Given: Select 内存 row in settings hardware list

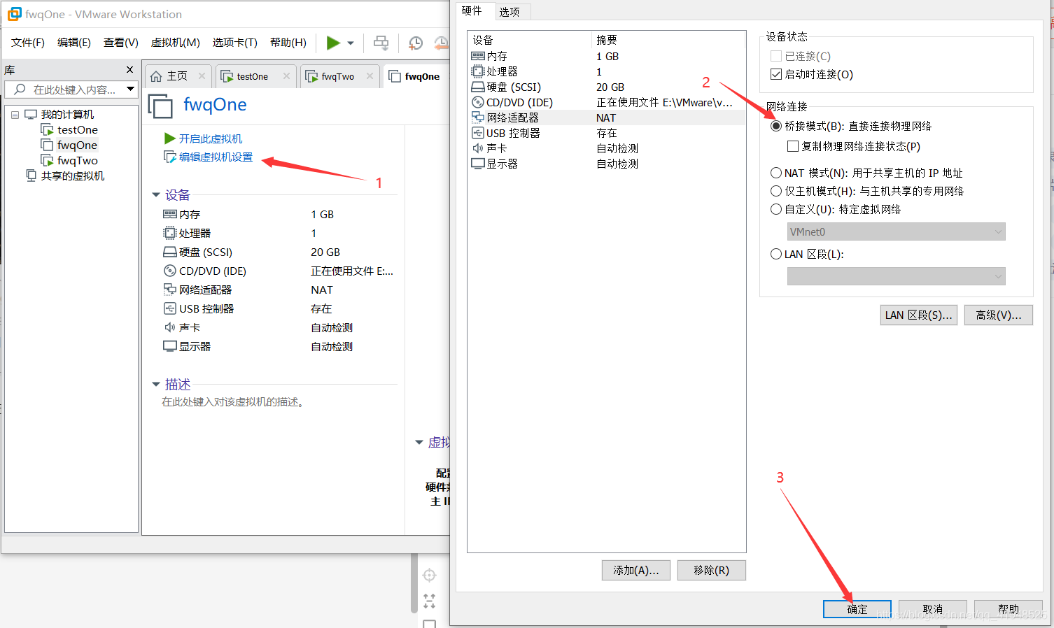Looking at the screenshot, I should tap(606, 56).
